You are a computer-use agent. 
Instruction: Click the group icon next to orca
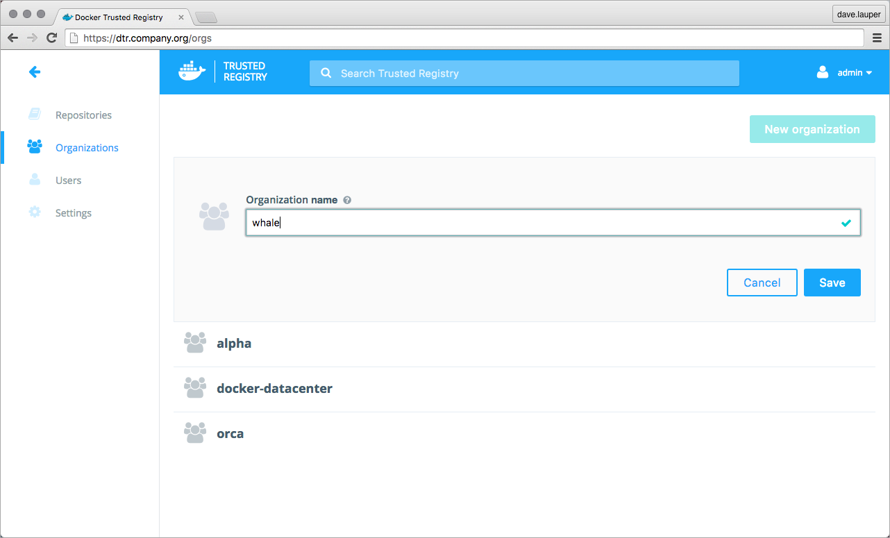195,433
